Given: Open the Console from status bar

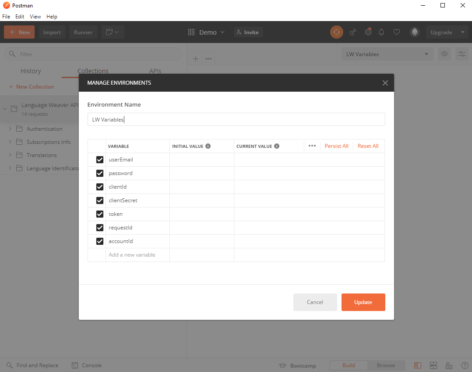Looking at the screenshot, I should 87,365.
